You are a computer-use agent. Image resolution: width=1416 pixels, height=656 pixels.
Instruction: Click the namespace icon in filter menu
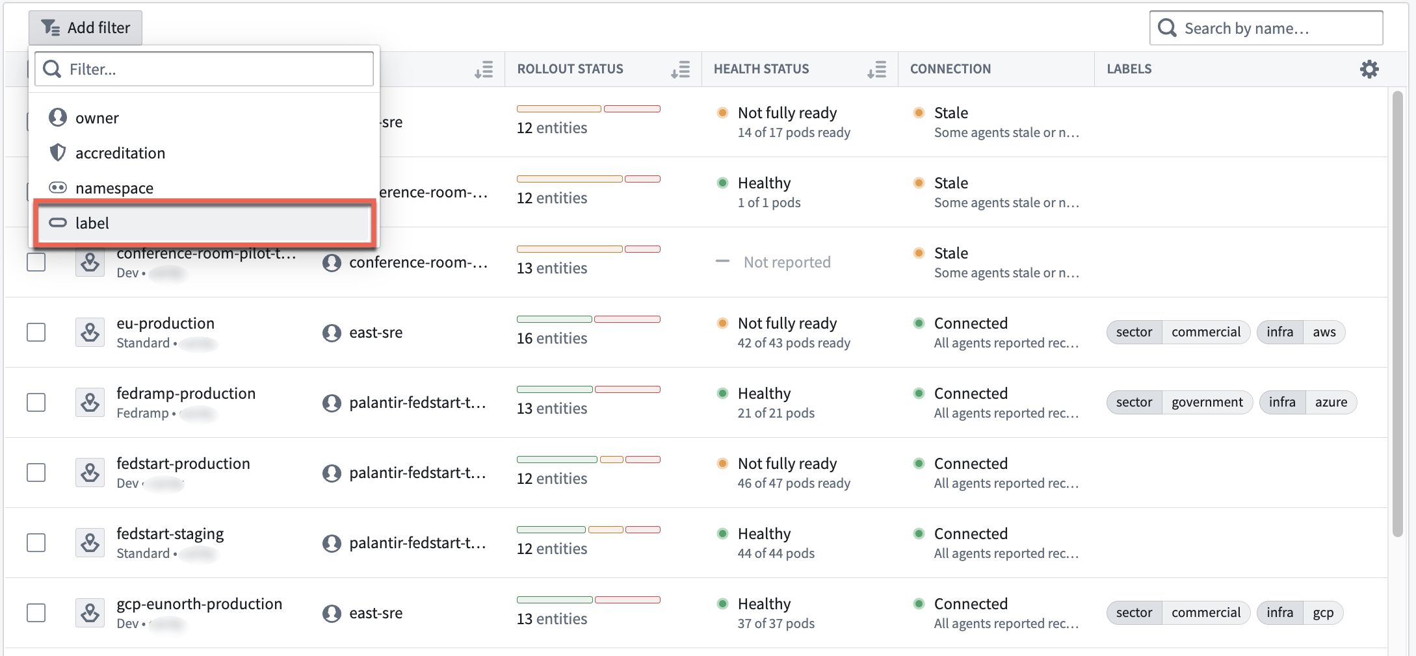click(x=58, y=188)
